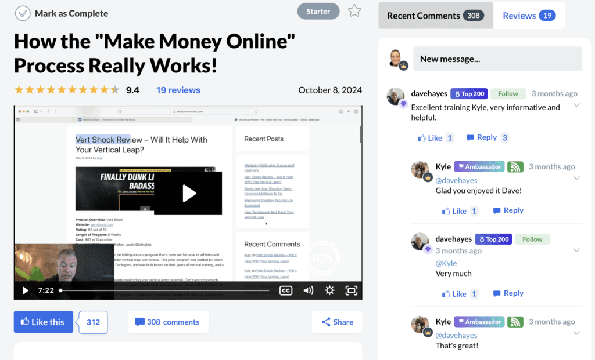Open @davehayes mention in 'Glad you enjoyed it' reply
595x360 pixels.
456,180
